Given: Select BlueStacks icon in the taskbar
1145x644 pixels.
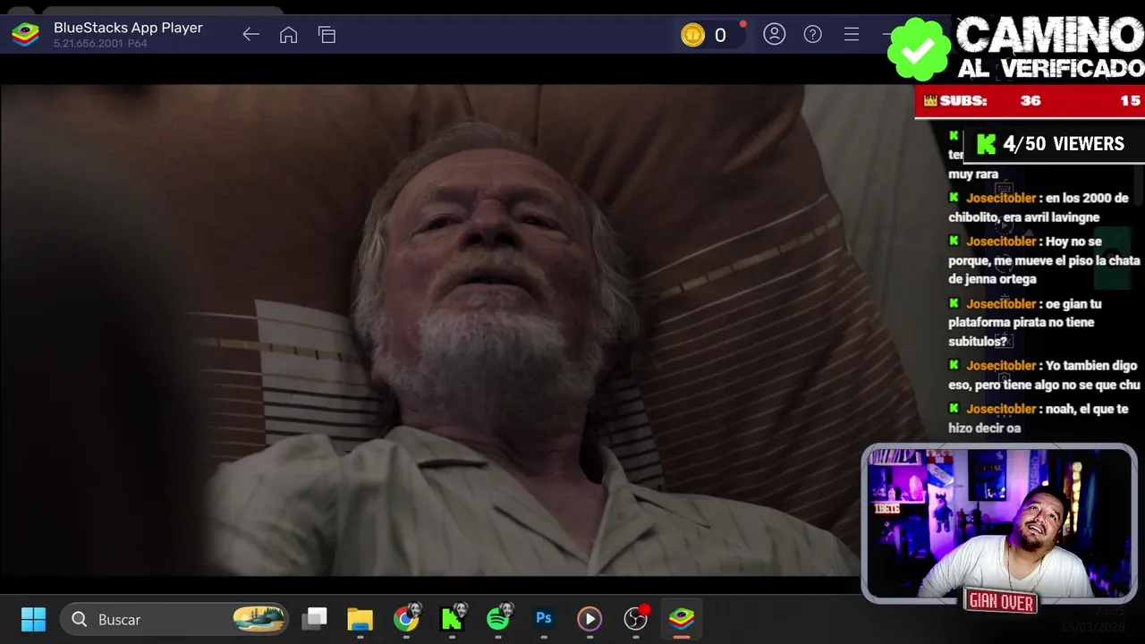Looking at the screenshot, I should coord(682,619).
